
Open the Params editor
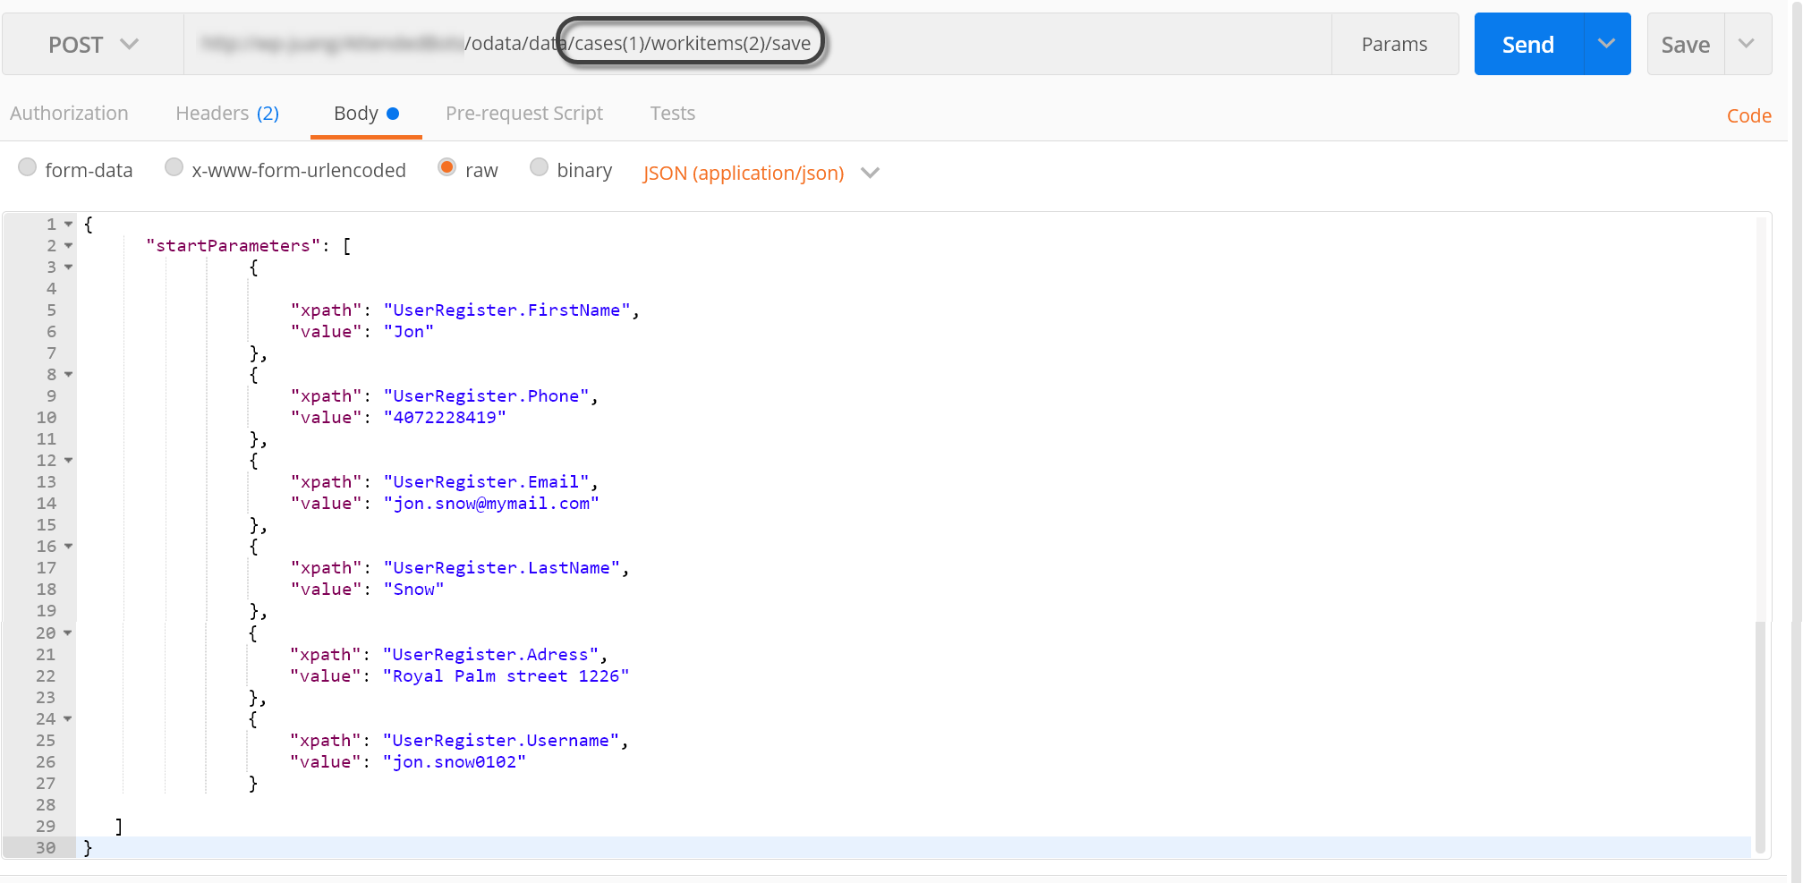click(1394, 44)
